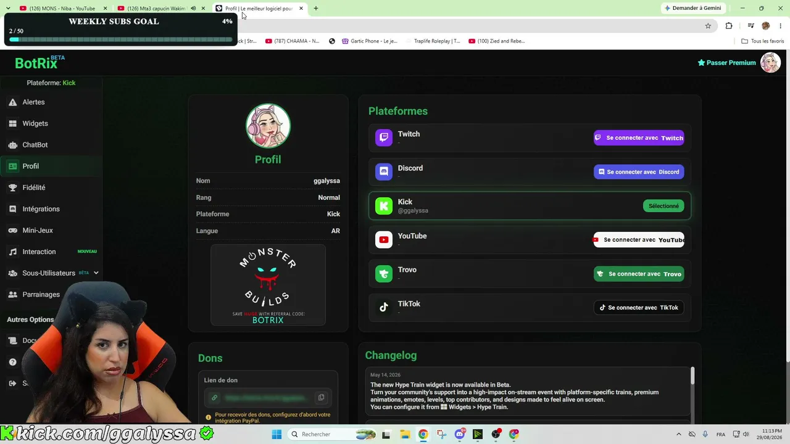Open the ChatBot menu item
The height and width of the screenshot is (444, 790).
(35, 145)
